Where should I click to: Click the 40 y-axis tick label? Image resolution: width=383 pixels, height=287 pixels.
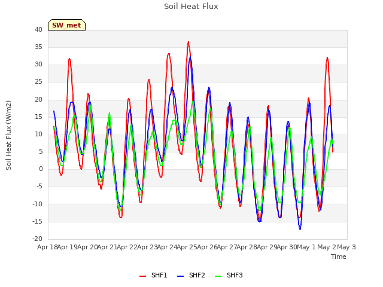coord(38,30)
